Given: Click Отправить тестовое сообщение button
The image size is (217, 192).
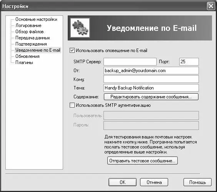Looking at the screenshot, I should tap(142, 161).
